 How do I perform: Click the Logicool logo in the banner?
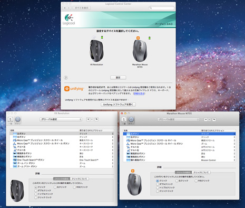[x=69, y=20]
